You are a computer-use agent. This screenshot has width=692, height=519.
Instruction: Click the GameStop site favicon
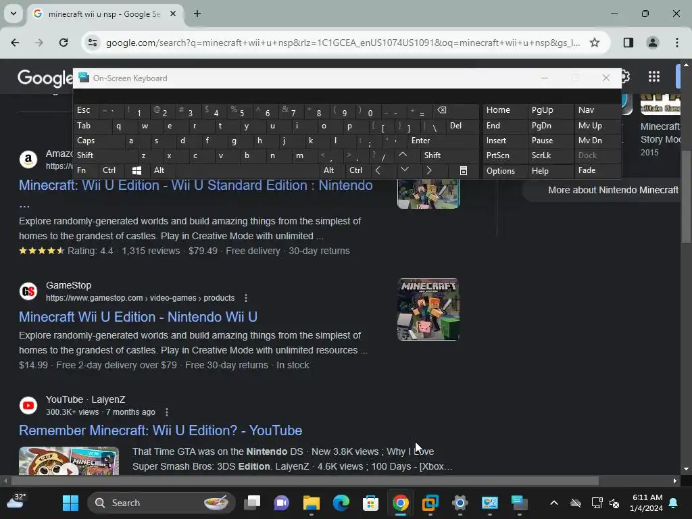28,291
